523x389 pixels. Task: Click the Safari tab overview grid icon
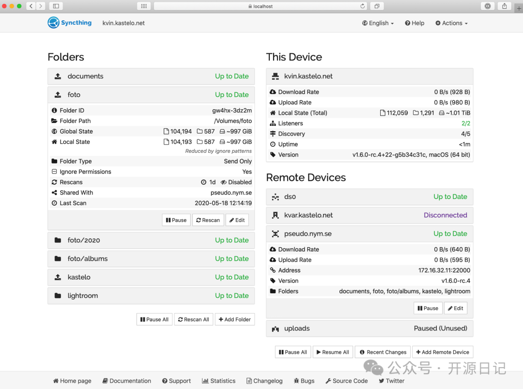pyautogui.click(x=144, y=6)
